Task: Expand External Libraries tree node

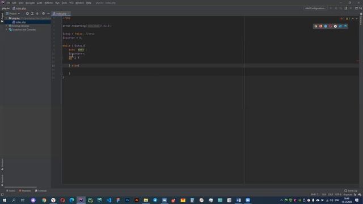Action: pyautogui.click(x=6, y=26)
